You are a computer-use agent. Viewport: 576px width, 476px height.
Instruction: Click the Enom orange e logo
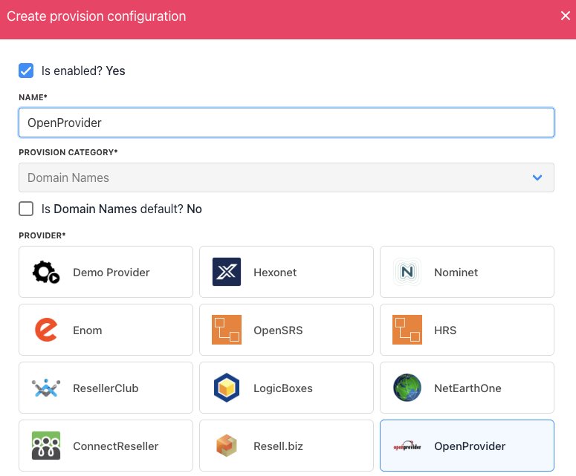[x=46, y=330]
